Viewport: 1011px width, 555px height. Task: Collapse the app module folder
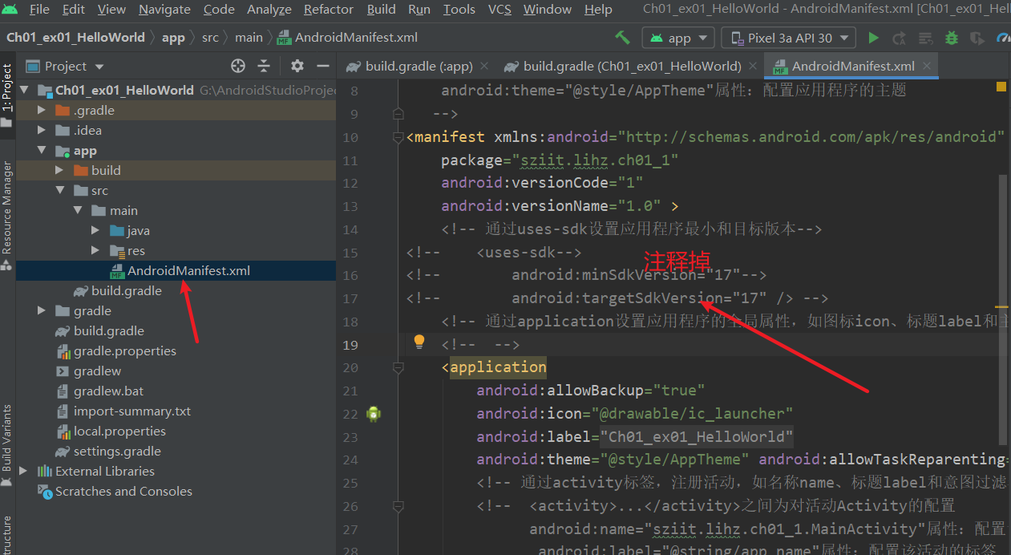[x=42, y=150]
